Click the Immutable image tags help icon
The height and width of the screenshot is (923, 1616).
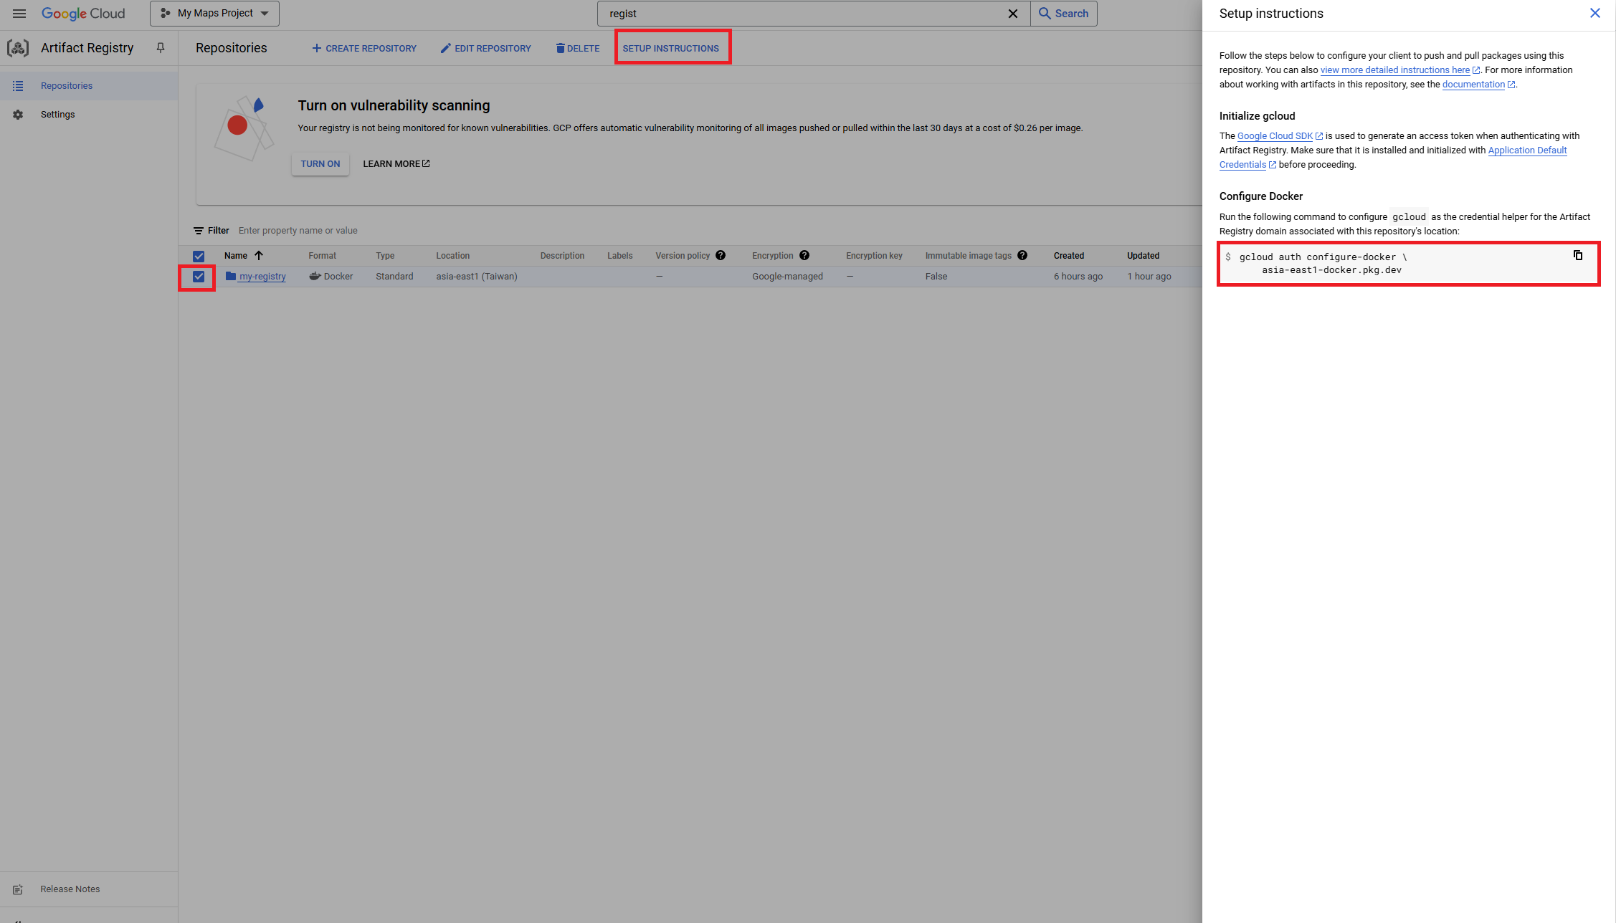point(1022,255)
